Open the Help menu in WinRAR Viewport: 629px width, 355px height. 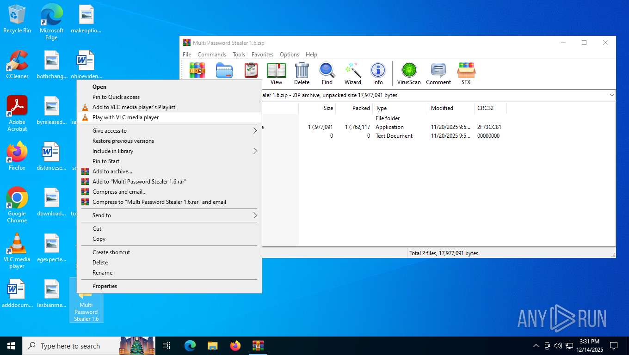click(x=311, y=55)
